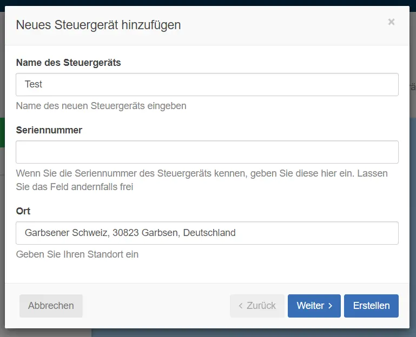The height and width of the screenshot is (337, 416).
Task: Select the Ort address input field
Action: click(207, 233)
